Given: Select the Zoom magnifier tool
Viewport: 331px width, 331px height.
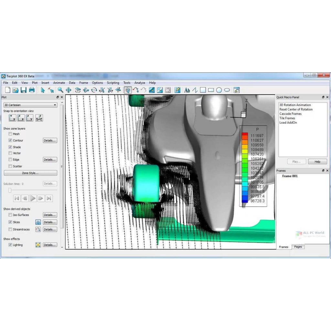Looking at the screenshot, I should pos(60,90).
